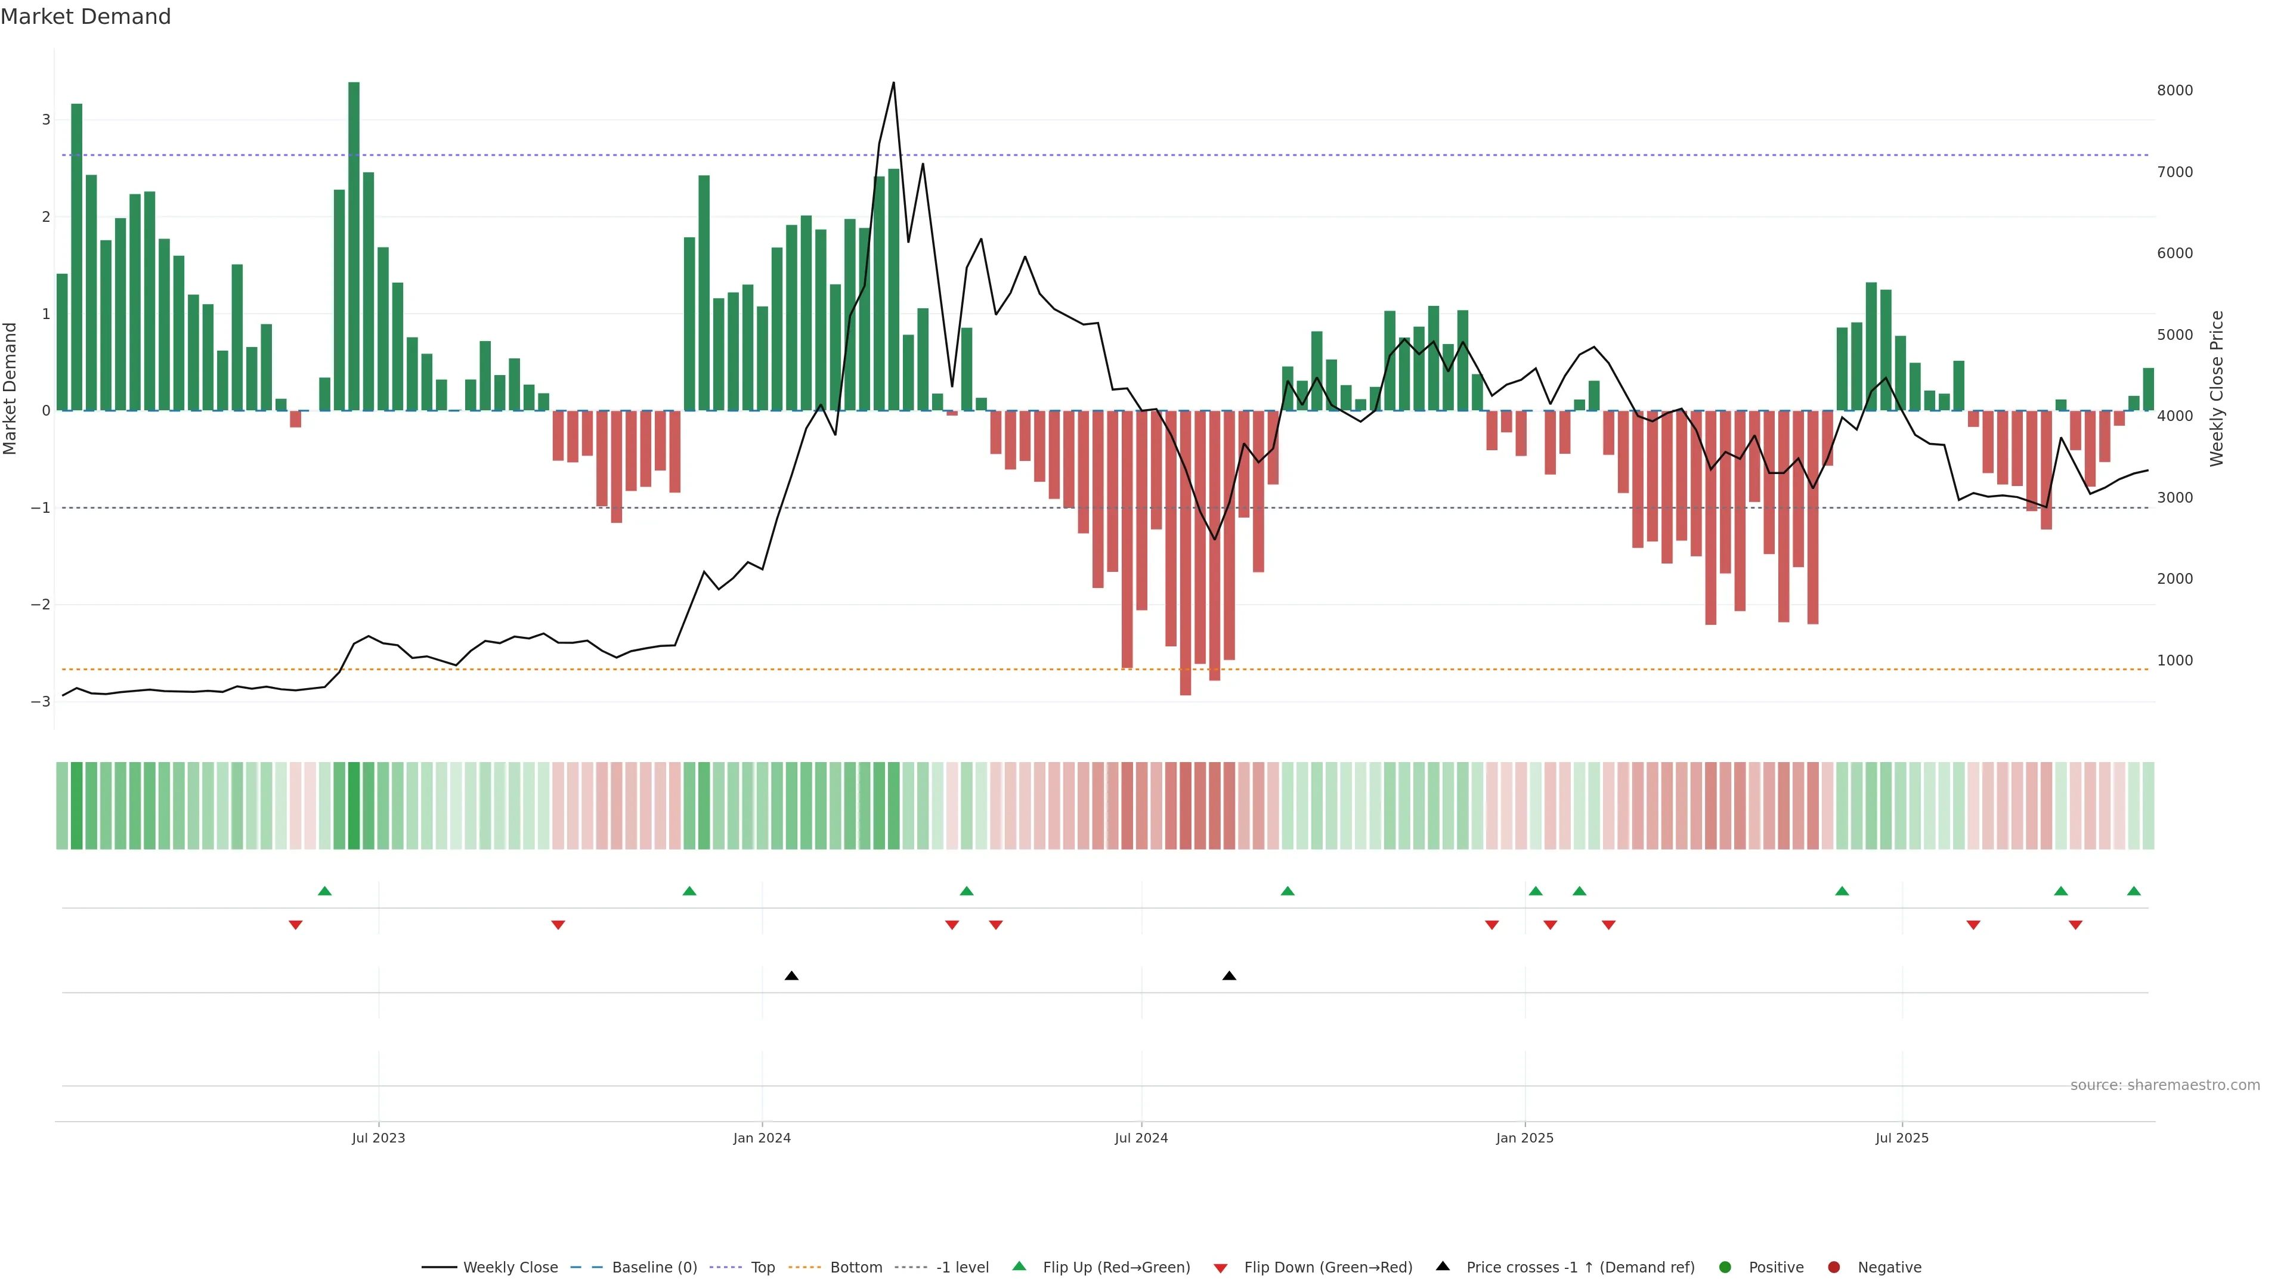
Task: Click the Jul 2023 axis label
Action: point(378,1138)
